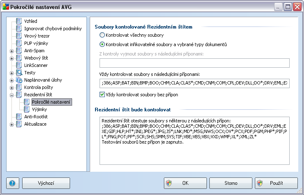This screenshot has height=195, width=304.
Task: Click the always-scan extensions input field
Action: pyautogui.click(x=195, y=83)
